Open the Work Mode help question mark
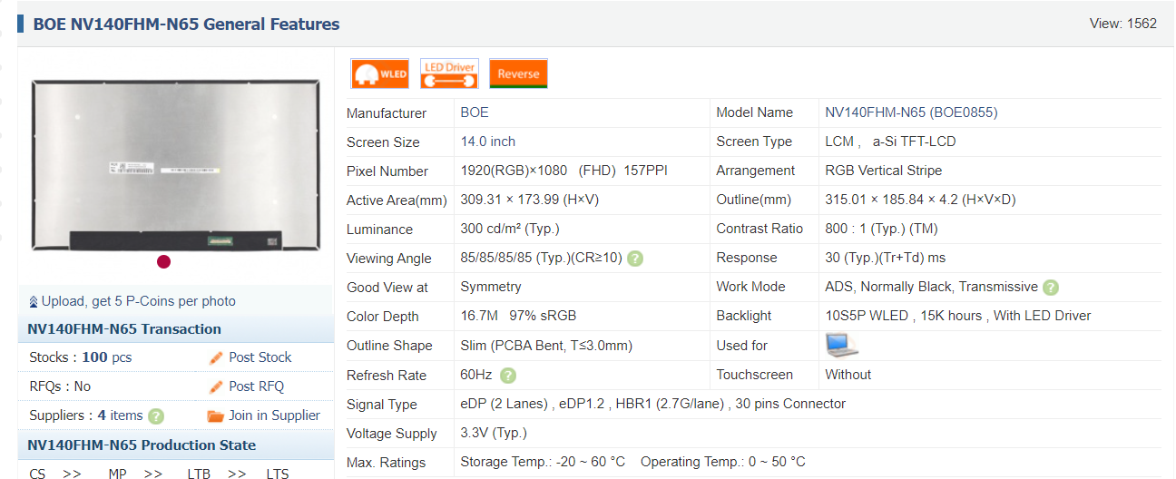 pos(1050,288)
